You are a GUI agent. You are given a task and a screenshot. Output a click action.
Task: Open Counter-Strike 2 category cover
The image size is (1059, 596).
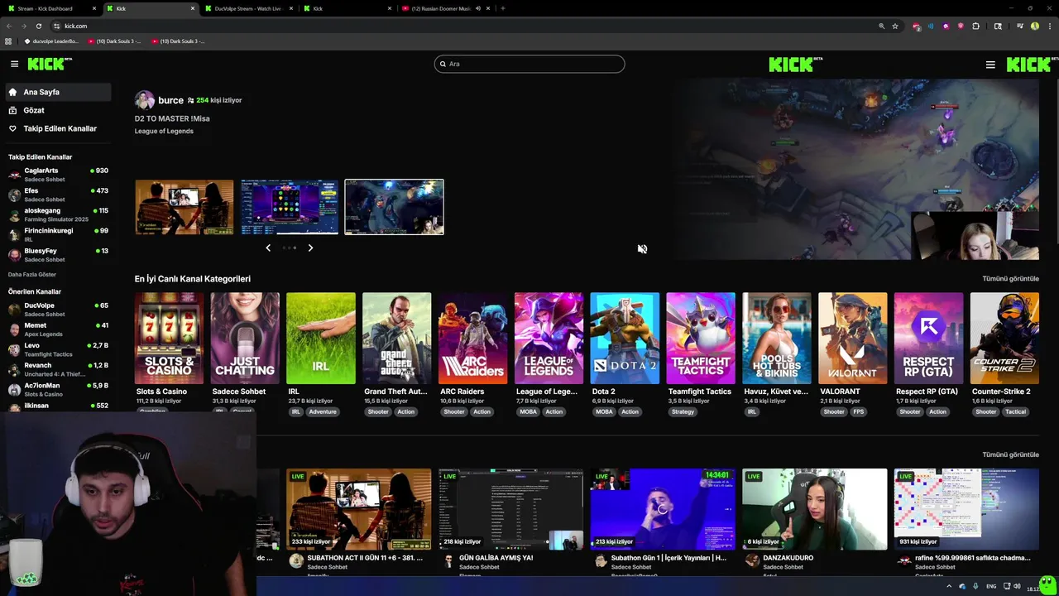pos(1004,338)
